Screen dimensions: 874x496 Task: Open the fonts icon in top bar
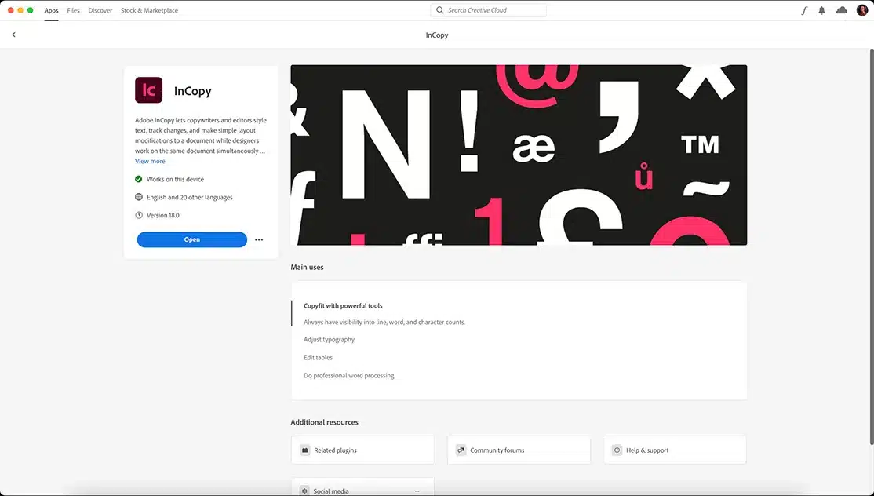[x=803, y=10]
